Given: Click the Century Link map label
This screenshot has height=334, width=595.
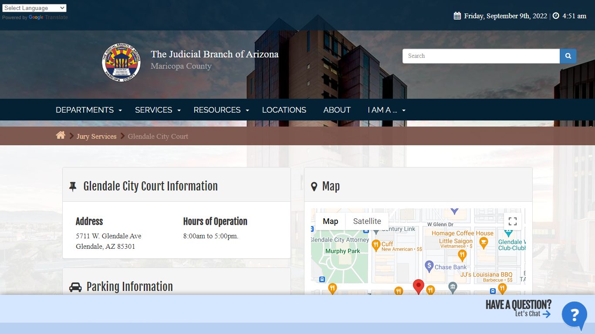Looking at the screenshot, I should point(399,229).
